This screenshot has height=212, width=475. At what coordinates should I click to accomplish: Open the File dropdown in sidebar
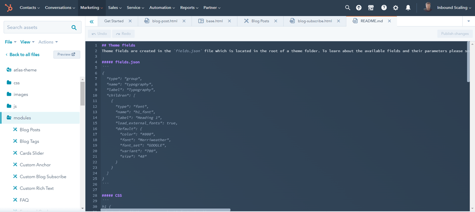pyautogui.click(x=10, y=42)
